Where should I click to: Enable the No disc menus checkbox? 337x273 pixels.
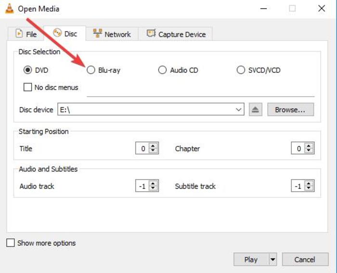[x=28, y=88]
